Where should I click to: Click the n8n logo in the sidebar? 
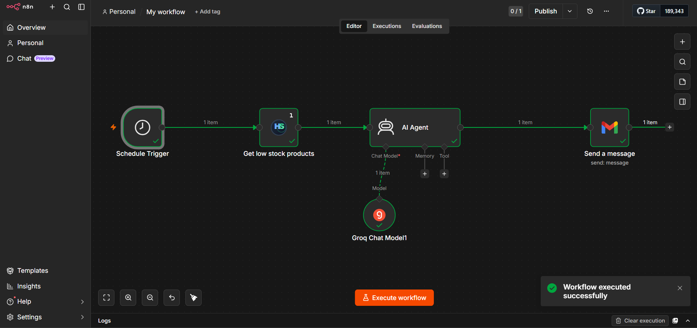click(x=20, y=7)
